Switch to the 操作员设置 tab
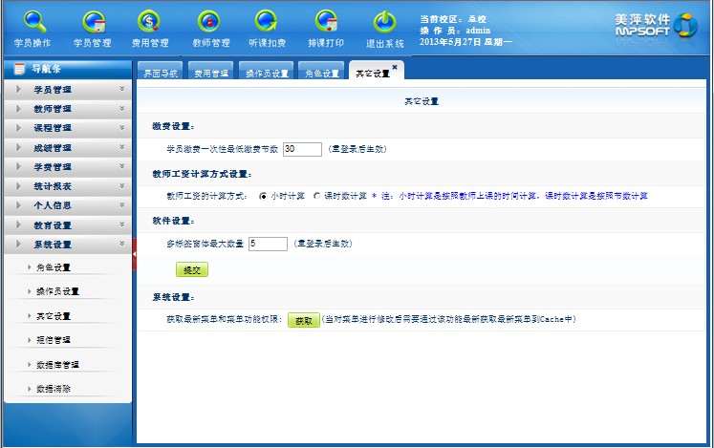Image resolution: width=714 pixels, height=448 pixels. [267, 74]
